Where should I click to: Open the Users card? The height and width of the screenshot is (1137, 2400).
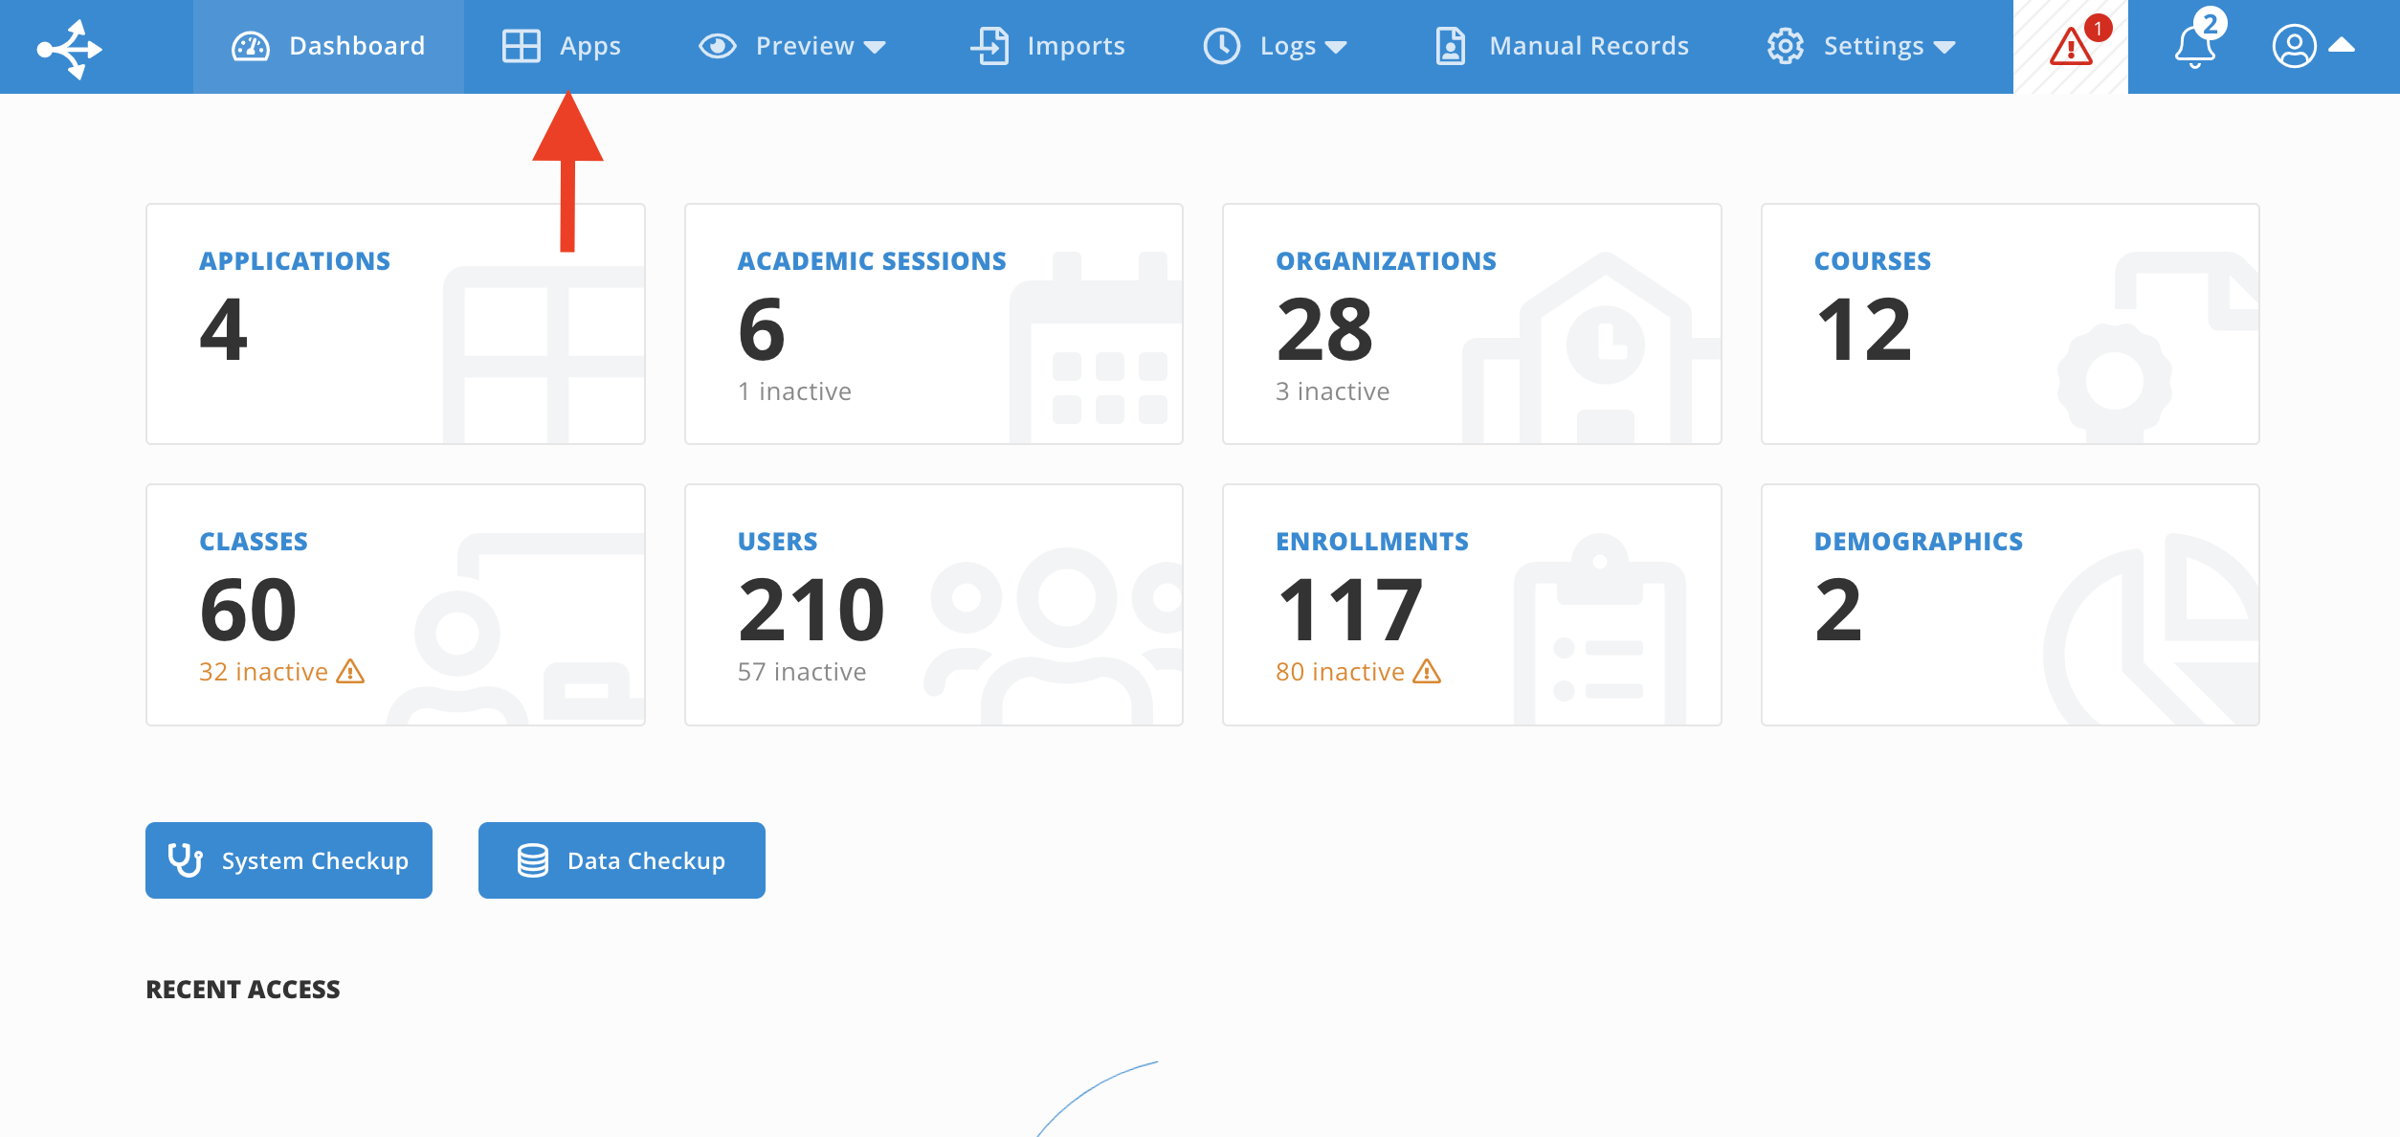[x=934, y=605]
